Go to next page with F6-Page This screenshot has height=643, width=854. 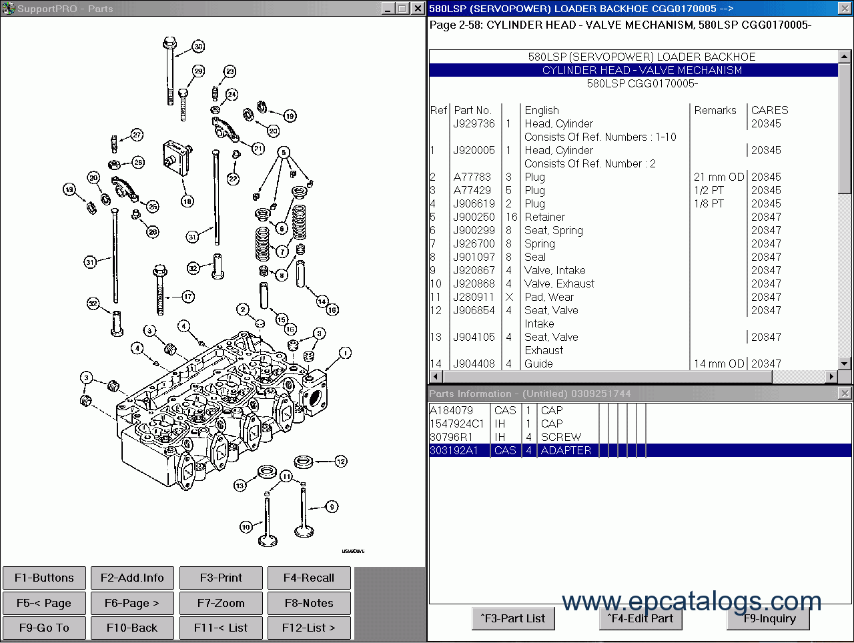click(132, 603)
